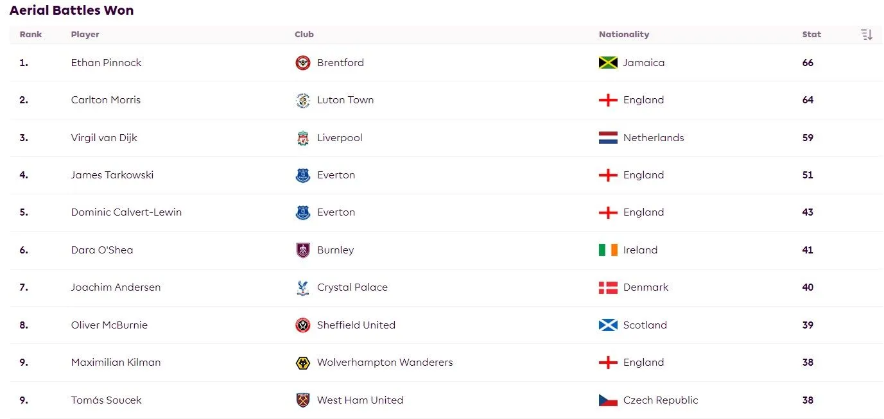Image resolution: width=884 pixels, height=419 pixels.
Task: Click the Crystal Palace eagle badge
Action: point(302,287)
